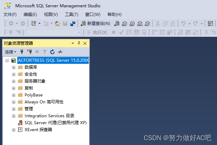217x145 pixels.
Task: Click the database engine query icon
Action: (117, 24)
